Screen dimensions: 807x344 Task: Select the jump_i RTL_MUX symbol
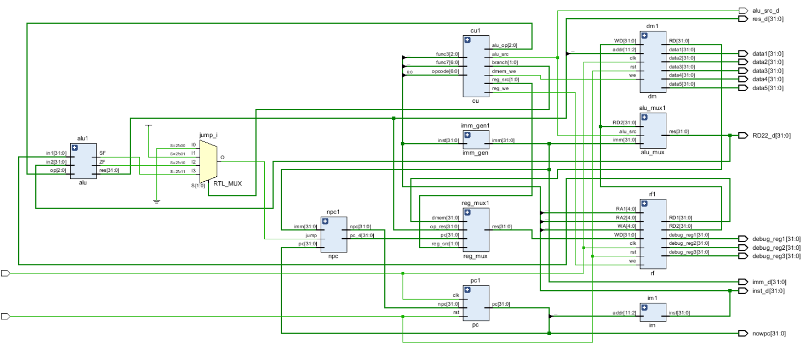click(x=208, y=161)
